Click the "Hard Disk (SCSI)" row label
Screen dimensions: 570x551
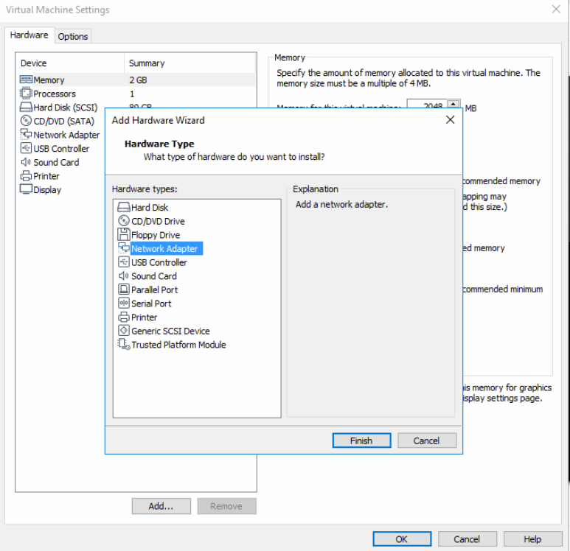[66, 108]
